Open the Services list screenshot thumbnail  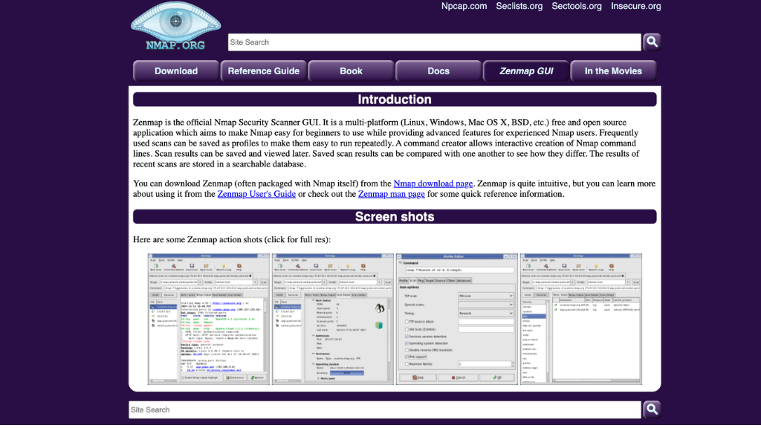pyautogui.click(x=581, y=319)
